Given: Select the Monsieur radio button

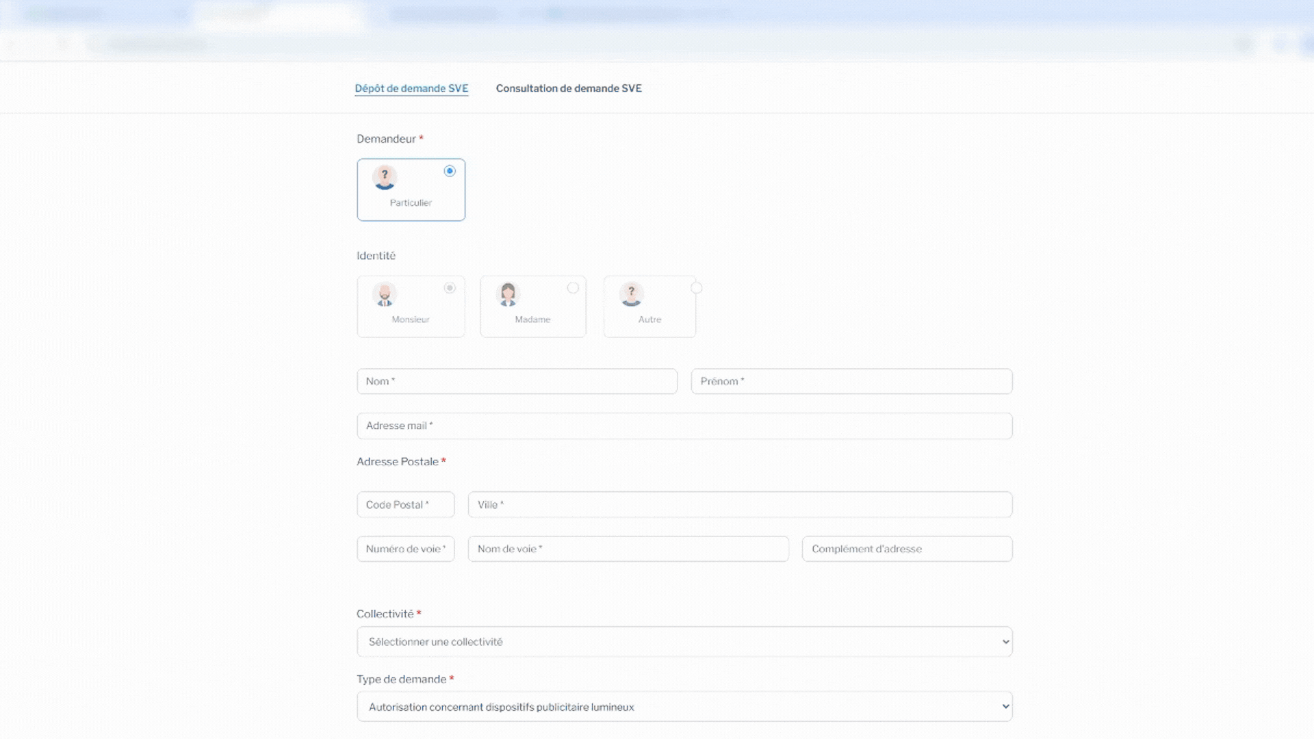Looking at the screenshot, I should click(450, 288).
